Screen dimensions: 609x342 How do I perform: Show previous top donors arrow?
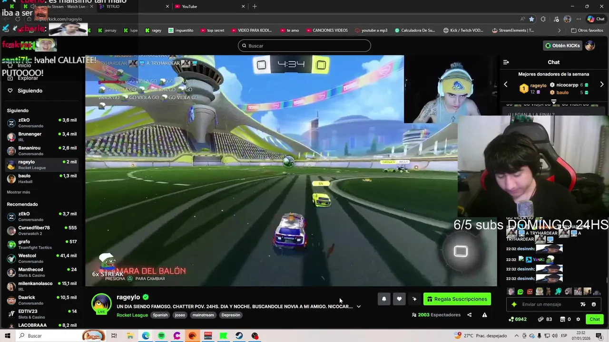506,85
